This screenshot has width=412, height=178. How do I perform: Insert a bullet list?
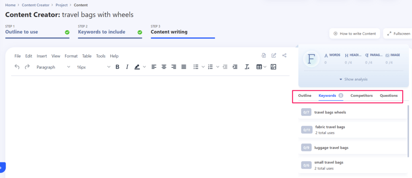point(196,67)
